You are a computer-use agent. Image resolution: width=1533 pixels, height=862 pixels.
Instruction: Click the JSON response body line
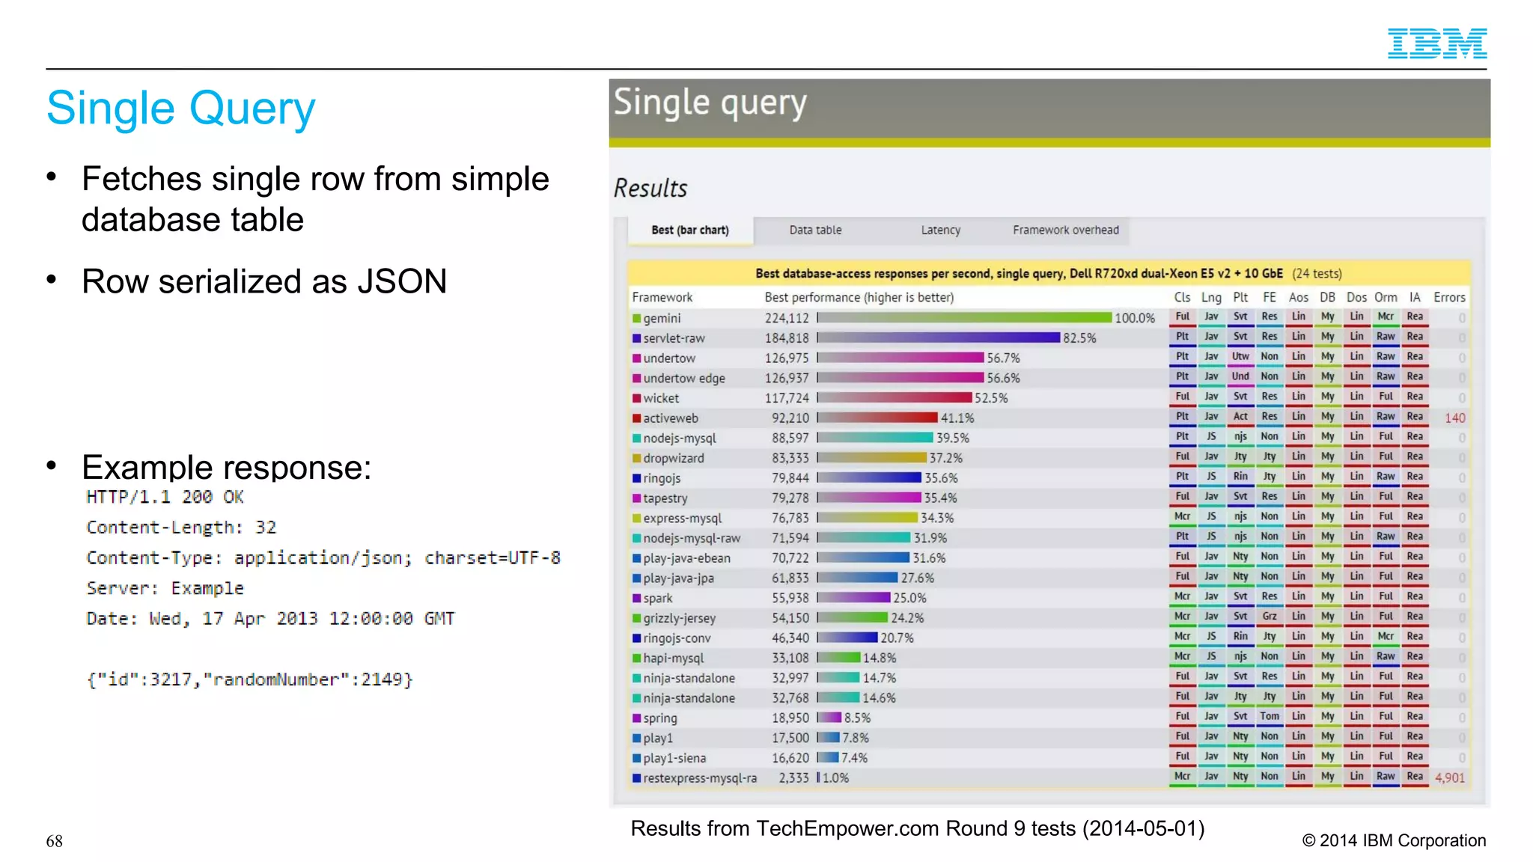[249, 679]
